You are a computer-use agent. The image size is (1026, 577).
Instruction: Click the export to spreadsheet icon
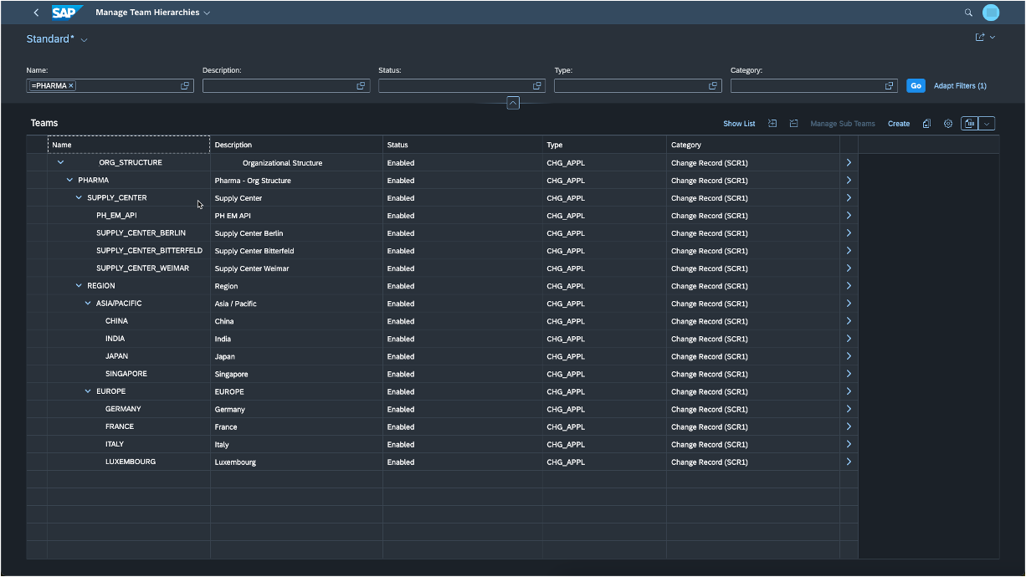click(x=970, y=124)
